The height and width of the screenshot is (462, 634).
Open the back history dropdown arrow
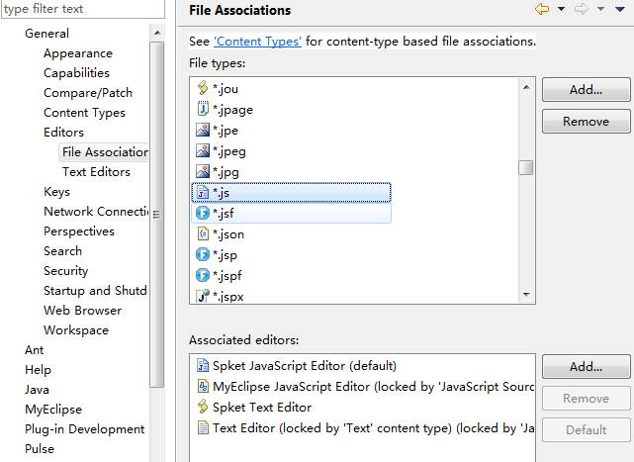pyautogui.click(x=561, y=10)
